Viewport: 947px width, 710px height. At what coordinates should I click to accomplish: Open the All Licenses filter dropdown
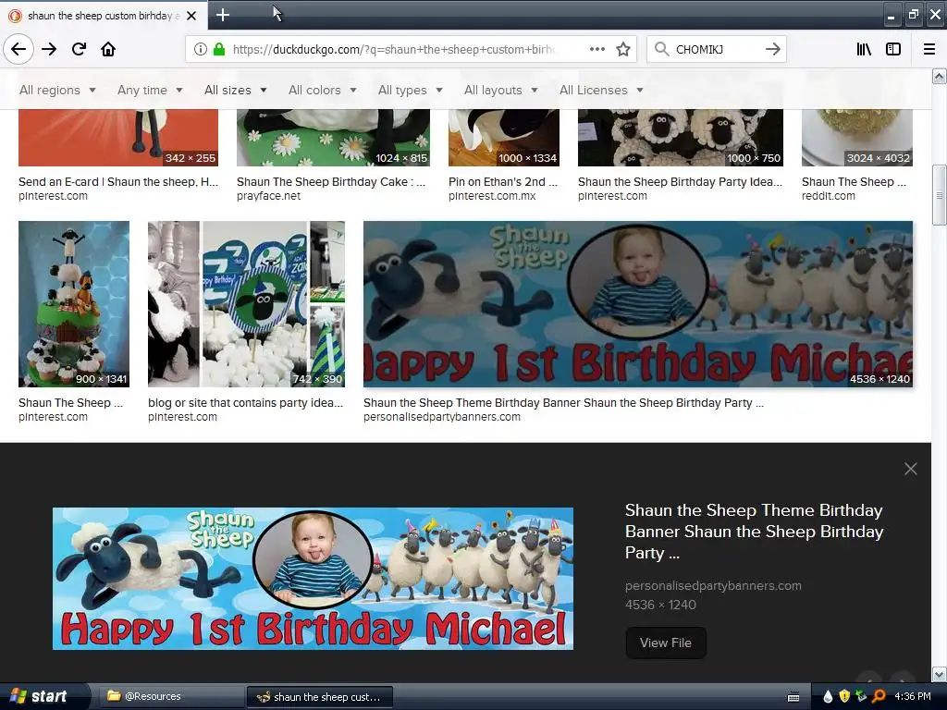(601, 90)
